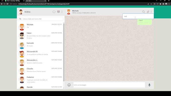Viewport: 171px width, 96px height.
Task: Reload the page in browser
Action: 7,4
